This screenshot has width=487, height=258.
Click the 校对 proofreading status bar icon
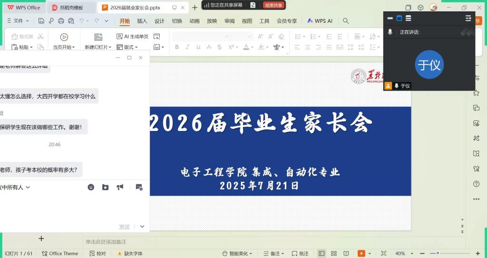coord(97,254)
